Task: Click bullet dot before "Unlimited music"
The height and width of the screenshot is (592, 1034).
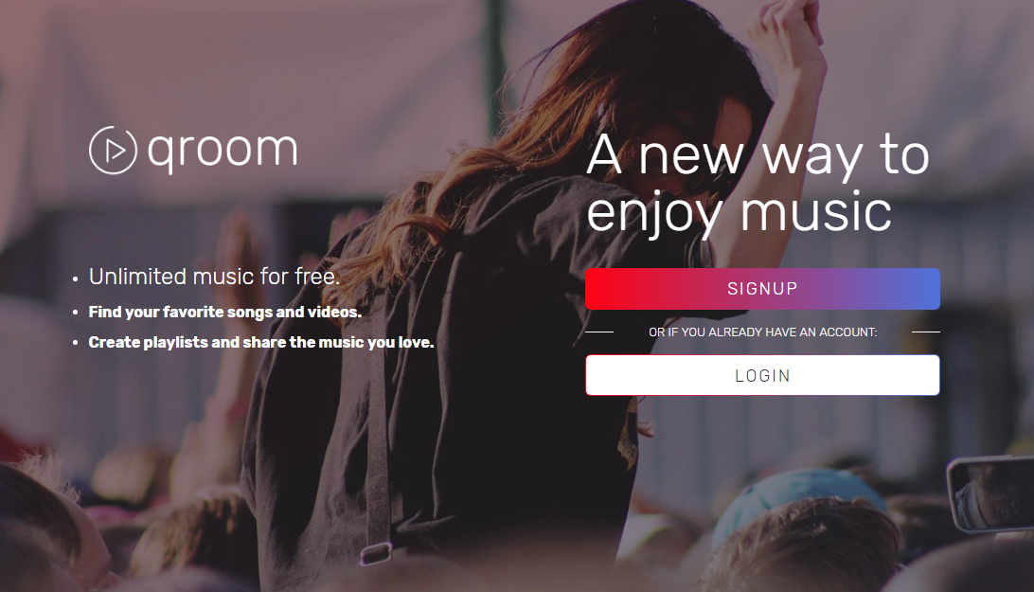Action: tap(75, 279)
